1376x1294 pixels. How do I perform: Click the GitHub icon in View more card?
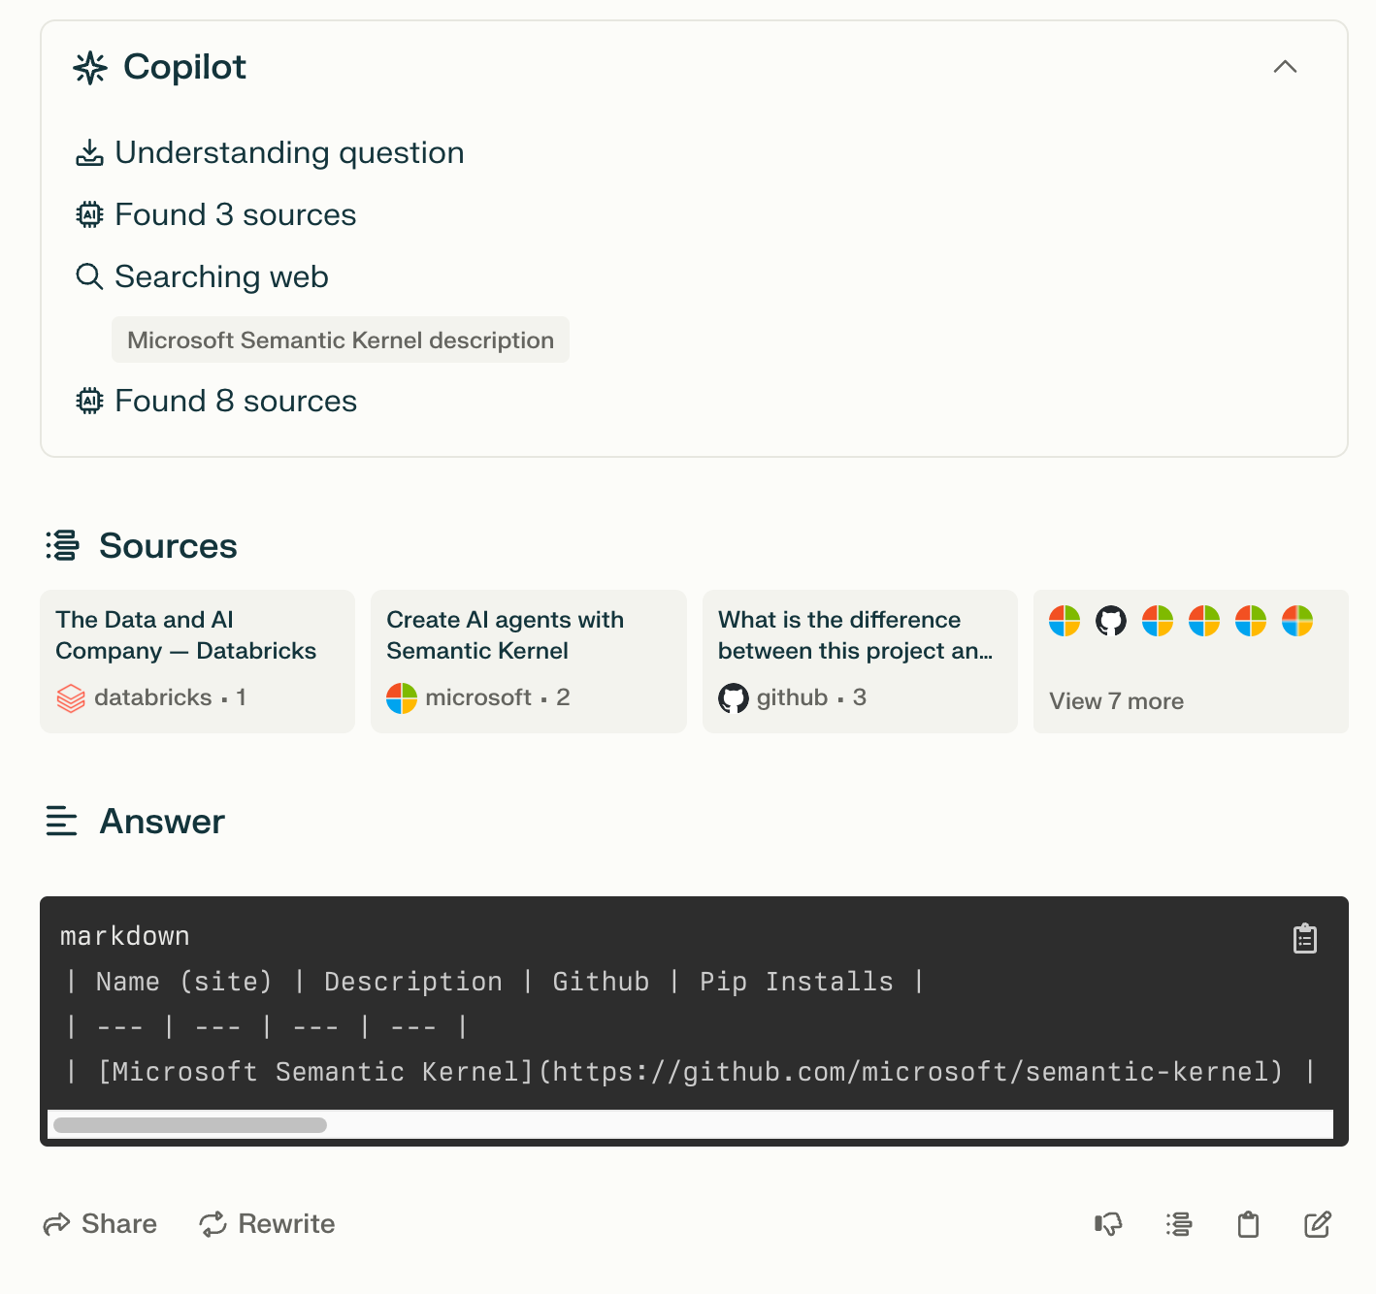[1110, 621]
